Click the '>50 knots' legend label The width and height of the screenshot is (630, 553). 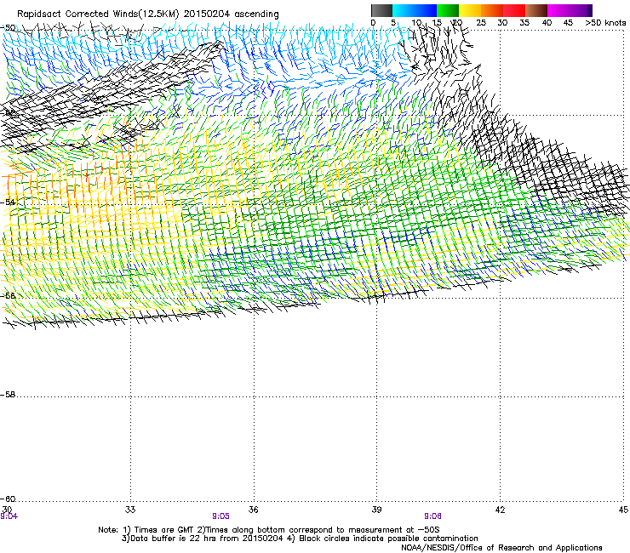click(x=605, y=23)
